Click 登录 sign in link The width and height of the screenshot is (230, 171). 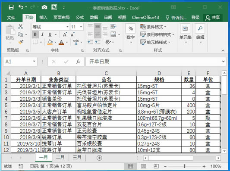point(195,18)
